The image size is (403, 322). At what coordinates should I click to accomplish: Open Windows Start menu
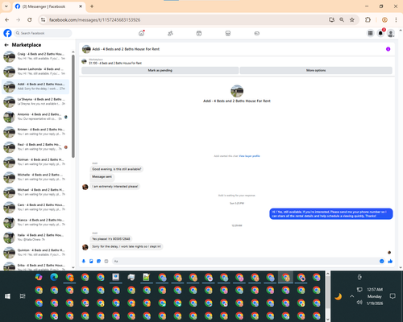7,296
